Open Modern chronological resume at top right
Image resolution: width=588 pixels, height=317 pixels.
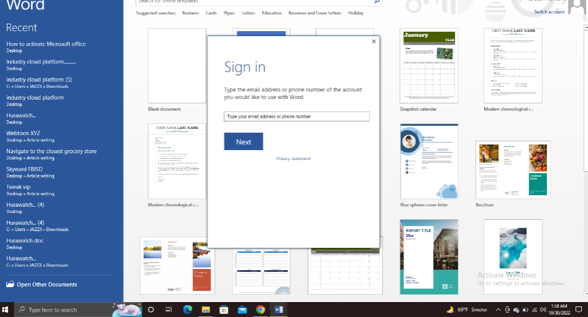(x=513, y=65)
